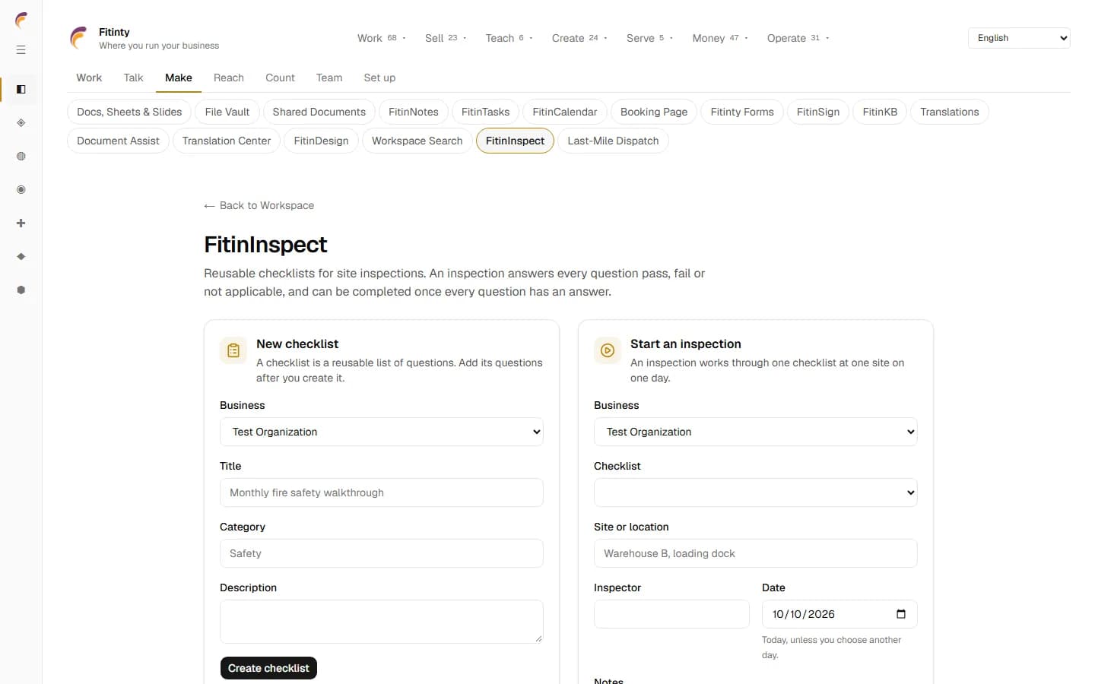The height and width of the screenshot is (684, 1095).
Task: Open the File Vault pill
Action: coord(227,112)
